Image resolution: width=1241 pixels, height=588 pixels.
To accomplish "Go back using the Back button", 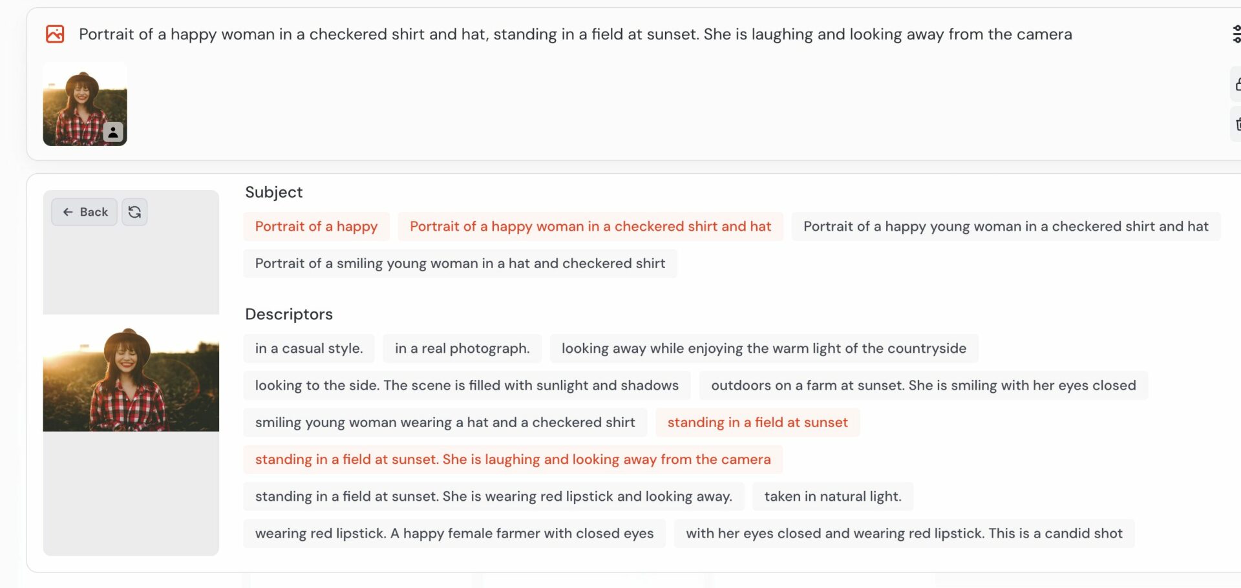I will pyautogui.click(x=85, y=212).
